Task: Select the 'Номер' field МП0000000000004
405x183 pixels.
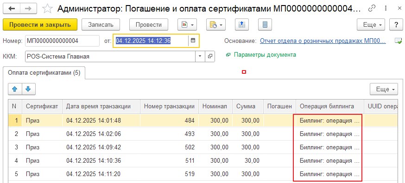Action: [62, 41]
